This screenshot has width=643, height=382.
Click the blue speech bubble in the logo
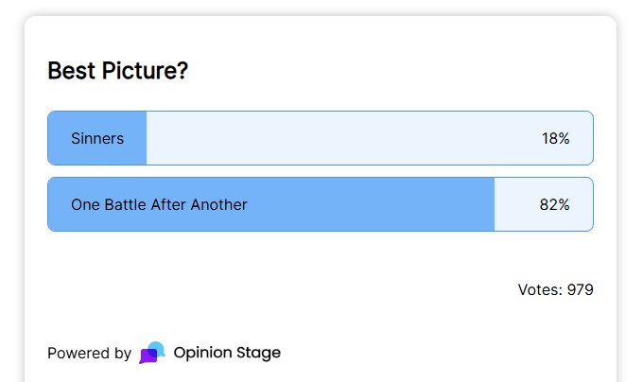click(x=157, y=349)
